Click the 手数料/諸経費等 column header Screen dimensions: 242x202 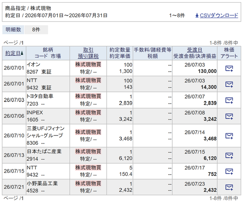point(153,50)
